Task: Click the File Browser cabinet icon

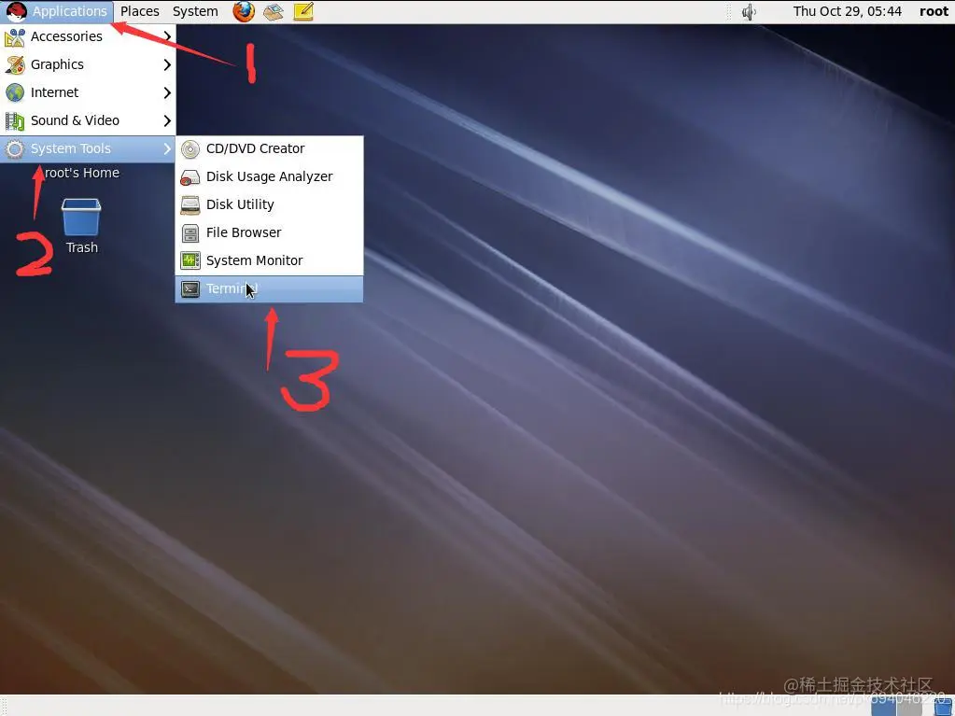Action: 190,232
